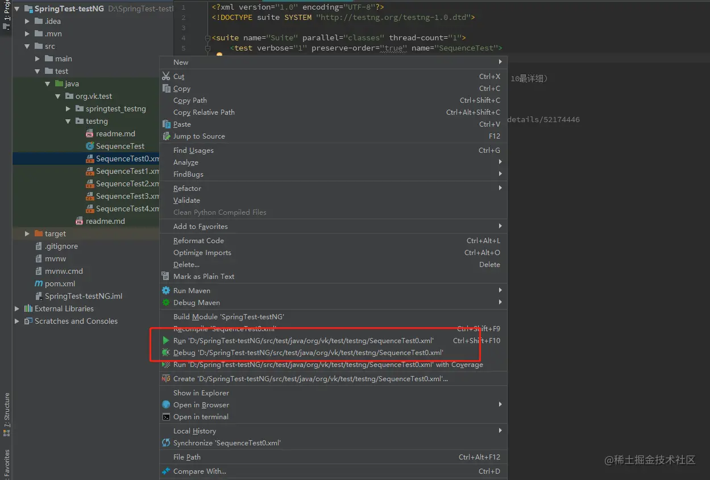Image resolution: width=710 pixels, height=480 pixels.
Task: Select Find Usages from context menu
Action: pos(333,150)
